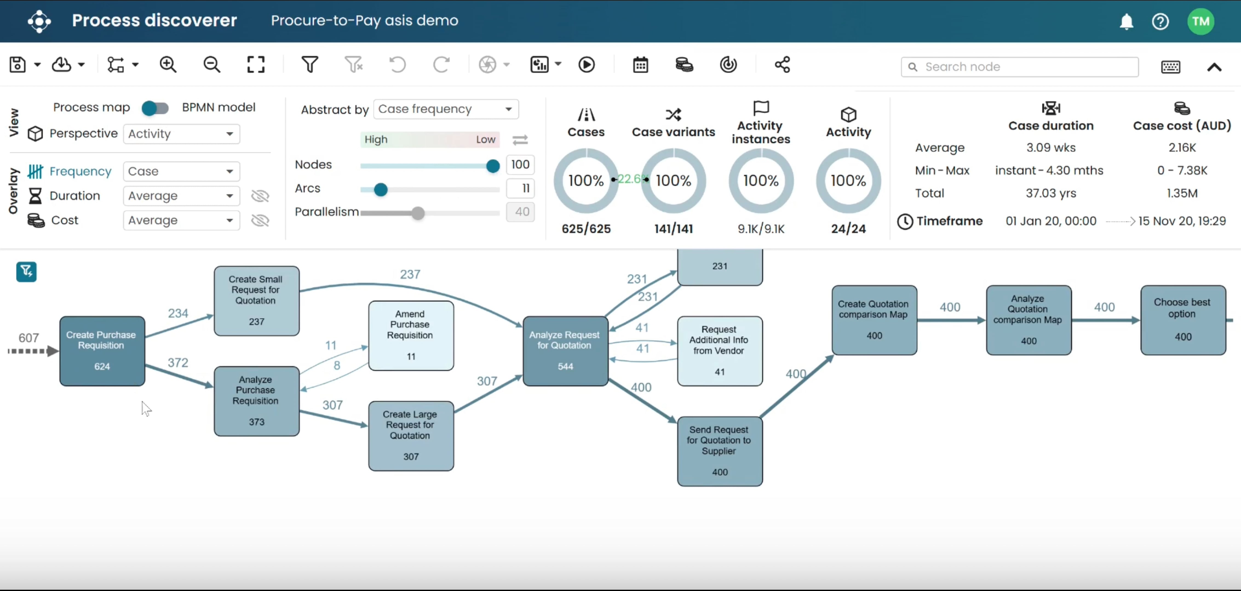Viewport: 1241px width, 591px height.
Task: Click the share icon in toolbar
Action: (782, 65)
